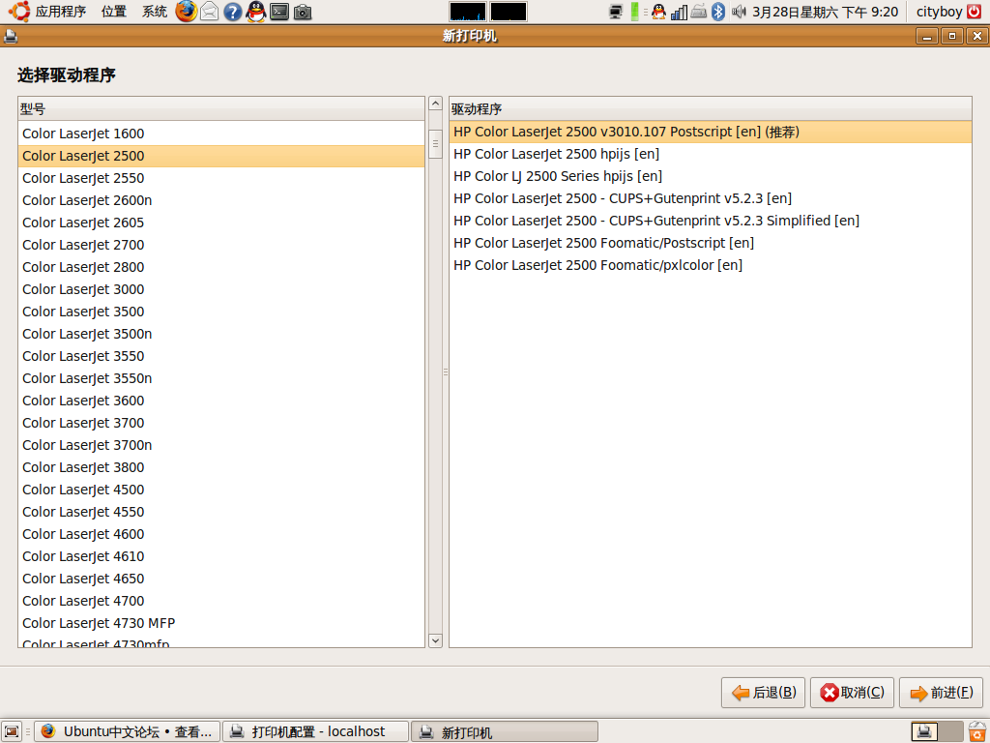Click the red power button icon
This screenshot has height=743, width=990.
click(975, 12)
